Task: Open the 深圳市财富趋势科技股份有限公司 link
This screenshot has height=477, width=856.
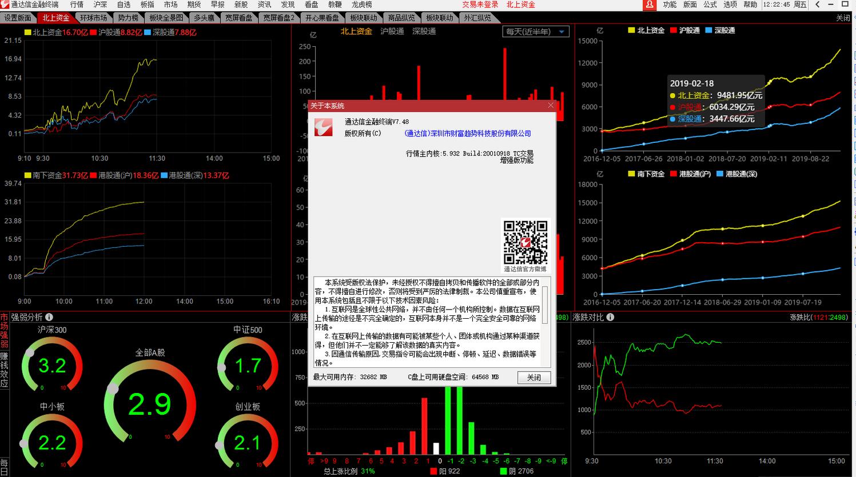Action: 468,133
